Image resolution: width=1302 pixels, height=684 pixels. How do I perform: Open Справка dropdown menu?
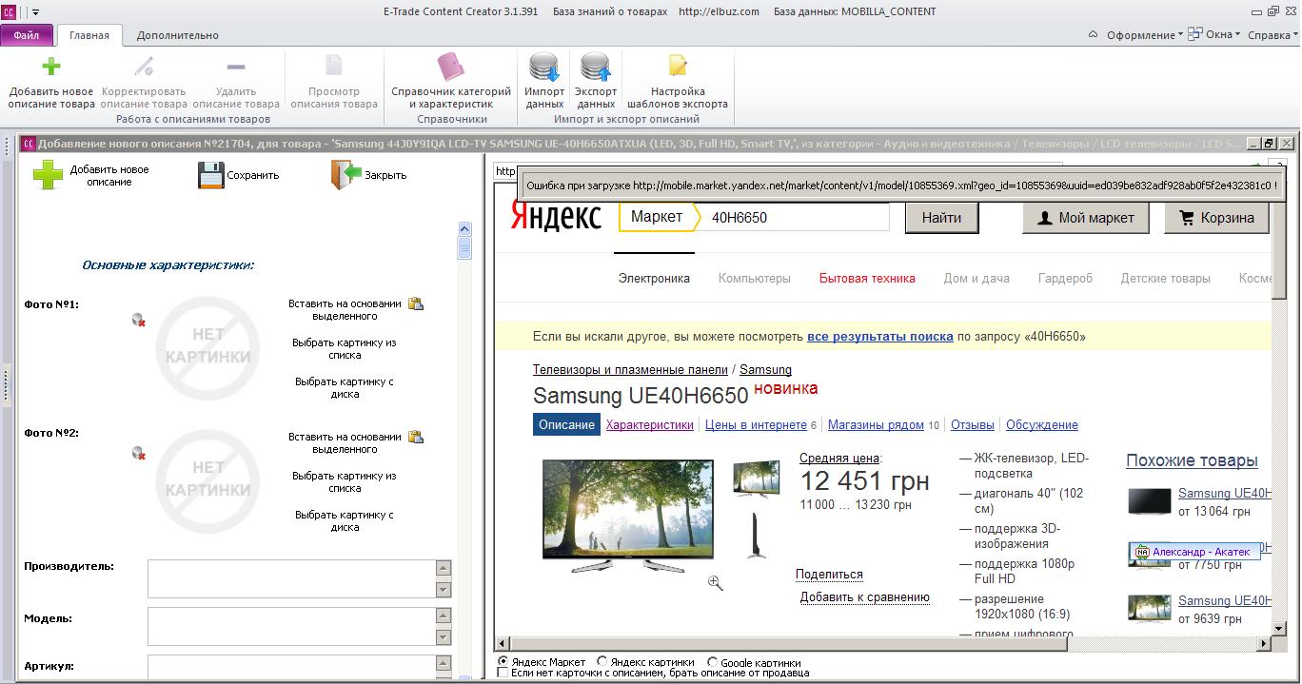[1272, 35]
